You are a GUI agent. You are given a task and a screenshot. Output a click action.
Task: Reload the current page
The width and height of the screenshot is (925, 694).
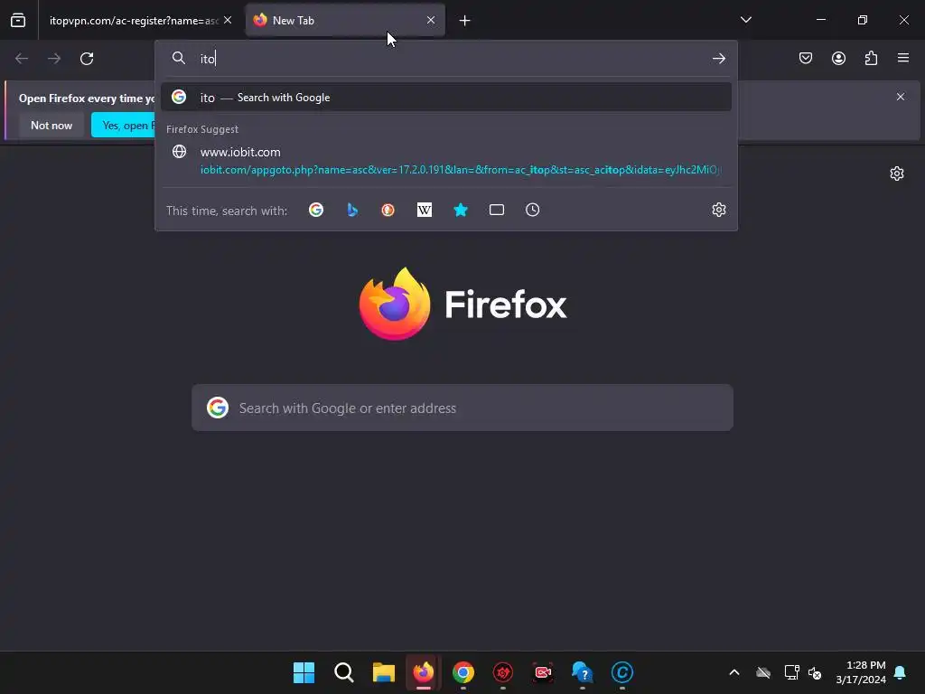(x=87, y=59)
